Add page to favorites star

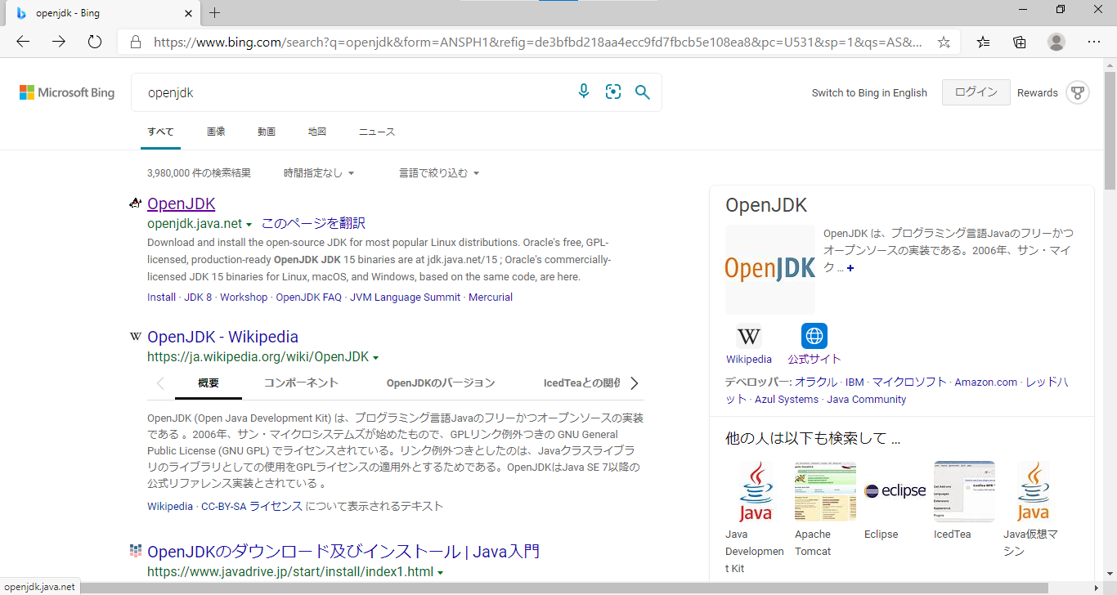[944, 42]
